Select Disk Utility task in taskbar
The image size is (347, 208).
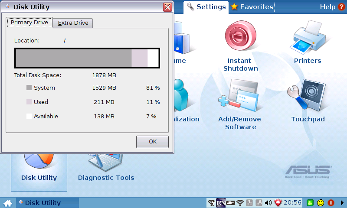47,203
